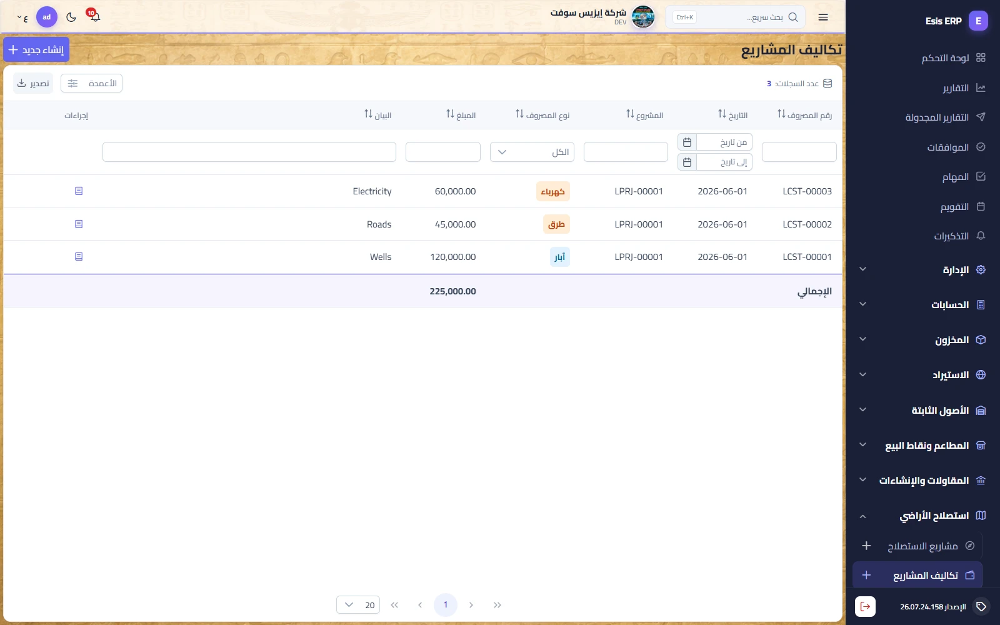Screen dimensions: 1000x625
Task: Open the page size '20' dropdown
Action: click(x=358, y=605)
